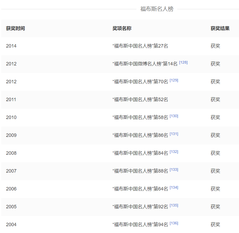Click the 福布斯名人榜 section title
239x233 pixels.
(157, 9)
